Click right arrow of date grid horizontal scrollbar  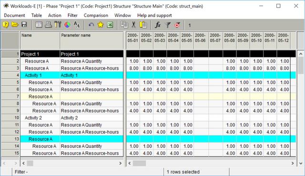pos(293,163)
